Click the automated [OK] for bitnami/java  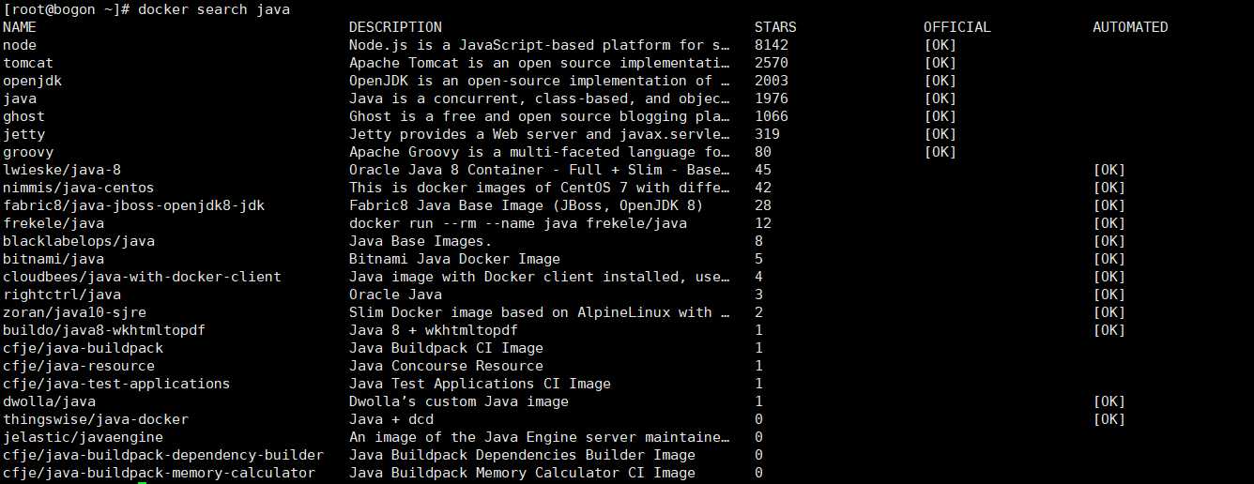click(1109, 259)
